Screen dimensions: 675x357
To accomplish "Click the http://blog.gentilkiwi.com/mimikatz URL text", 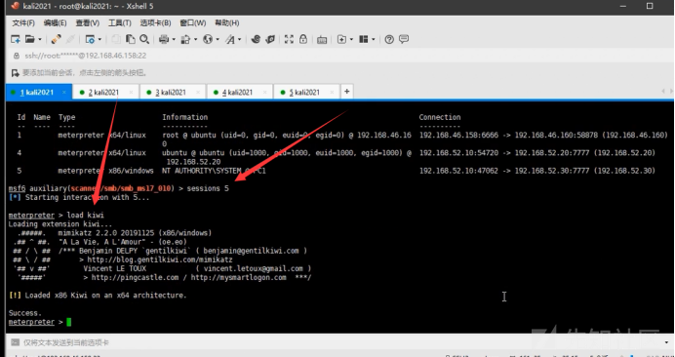I will (x=160, y=259).
